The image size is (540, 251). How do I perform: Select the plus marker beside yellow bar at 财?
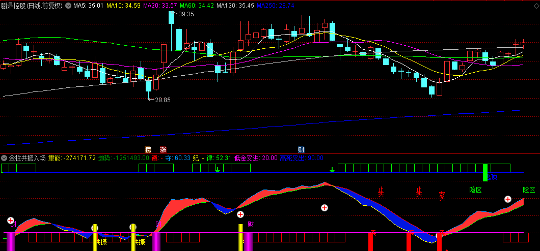tap(240, 214)
